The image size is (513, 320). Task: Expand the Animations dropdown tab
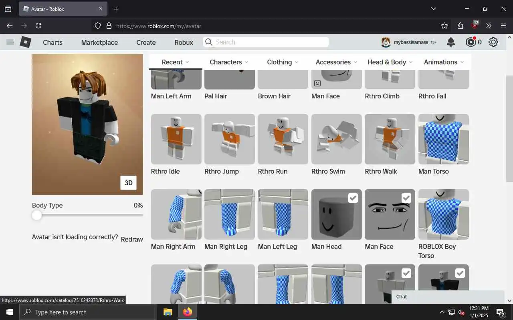pos(444,62)
